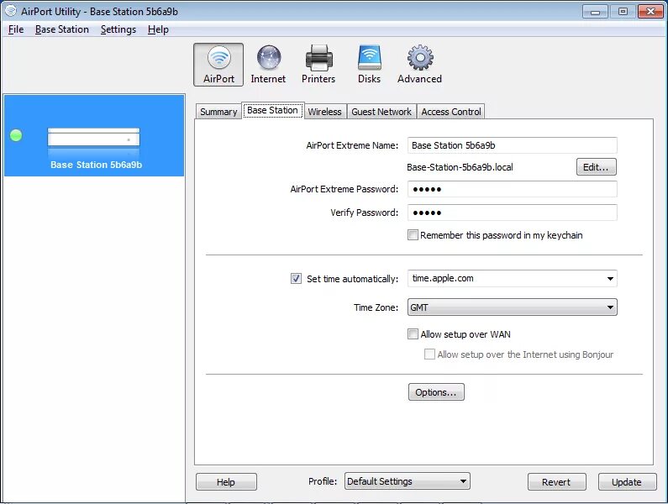Click the Revert button

pos(556,482)
